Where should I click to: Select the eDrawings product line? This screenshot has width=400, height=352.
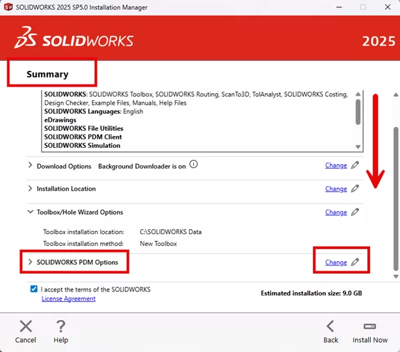click(60, 120)
